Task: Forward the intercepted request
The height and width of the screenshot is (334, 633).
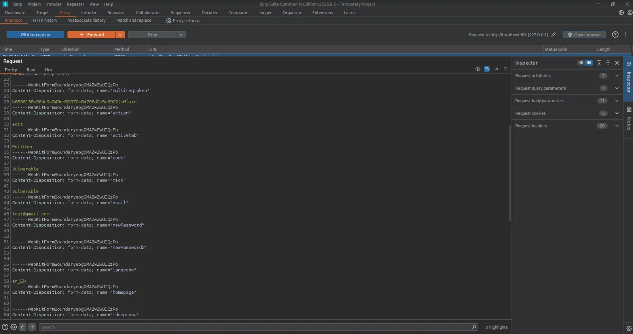Action: 92,35
